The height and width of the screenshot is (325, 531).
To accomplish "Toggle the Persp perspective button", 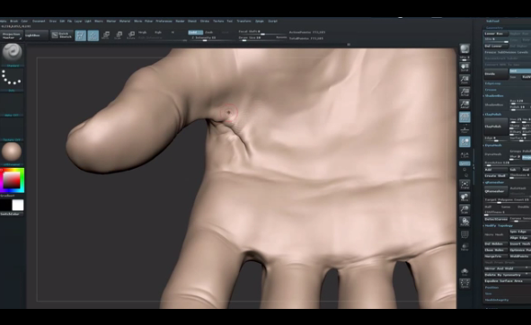I will click(x=465, y=117).
